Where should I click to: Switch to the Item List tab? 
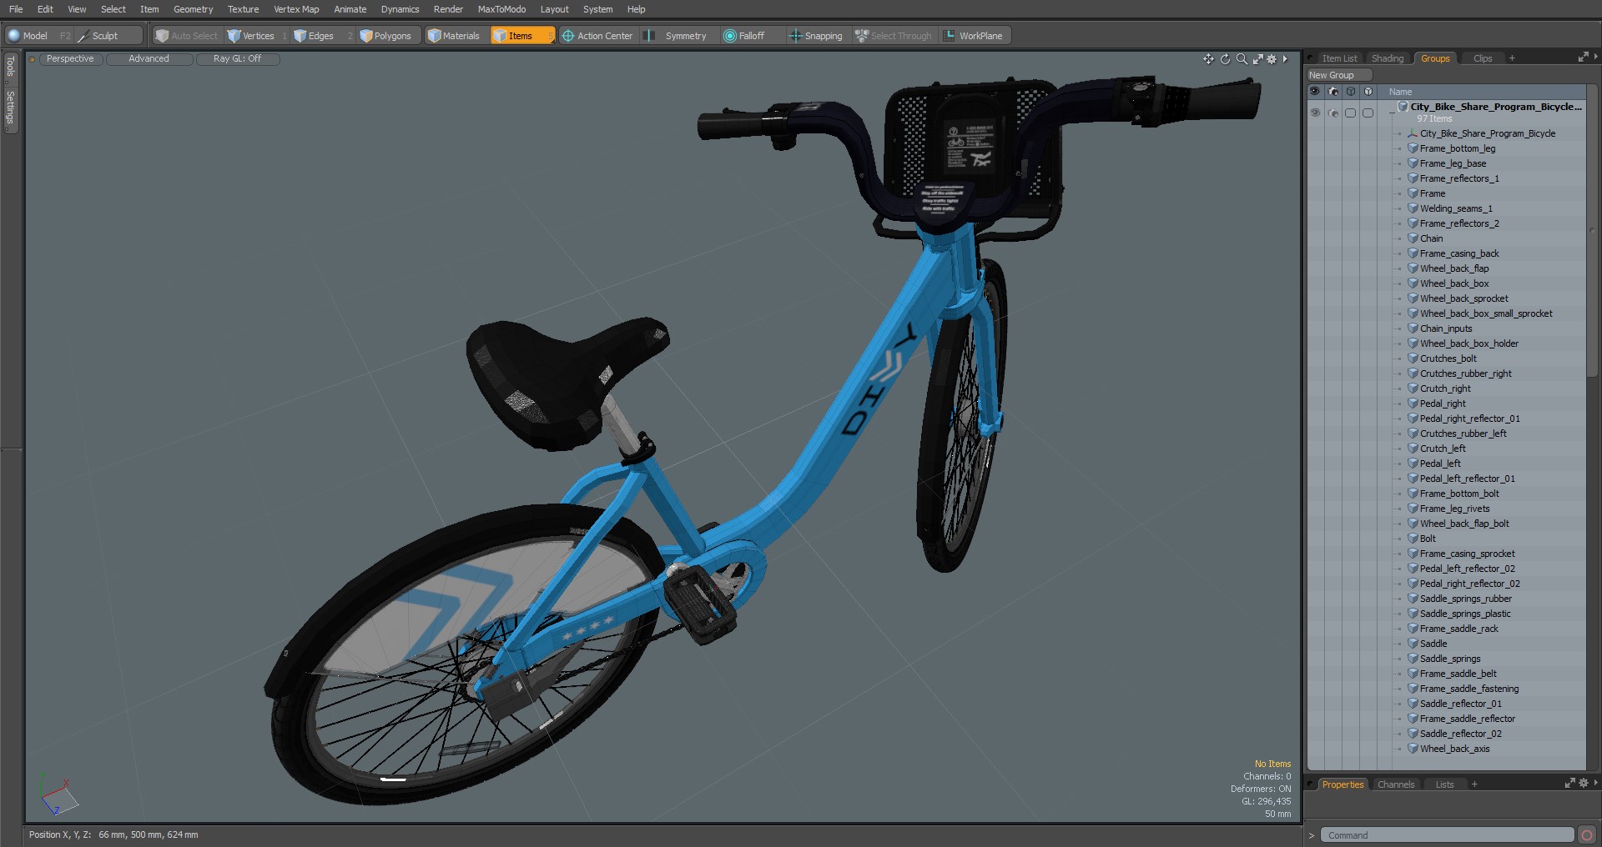1339,58
